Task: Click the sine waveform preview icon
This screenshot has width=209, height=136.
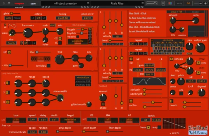Action: (12, 26)
